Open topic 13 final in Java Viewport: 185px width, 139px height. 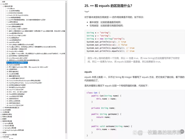[16, 36]
